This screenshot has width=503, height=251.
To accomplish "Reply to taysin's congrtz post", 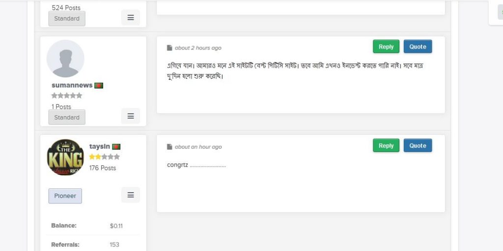I will coord(386,146).
